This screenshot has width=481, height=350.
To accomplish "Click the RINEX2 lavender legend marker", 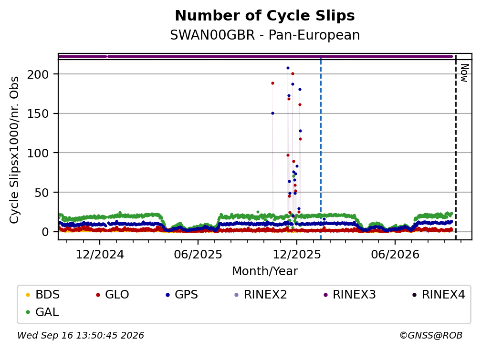I will (236, 295).
